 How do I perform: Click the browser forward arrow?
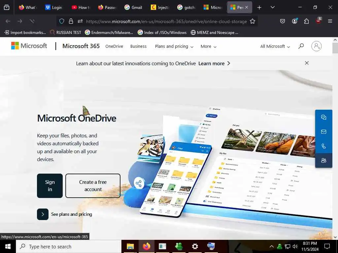[x=20, y=21]
